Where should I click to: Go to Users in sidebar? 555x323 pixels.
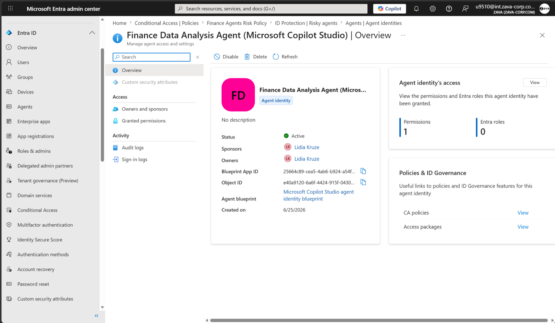(x=23, y=62)
